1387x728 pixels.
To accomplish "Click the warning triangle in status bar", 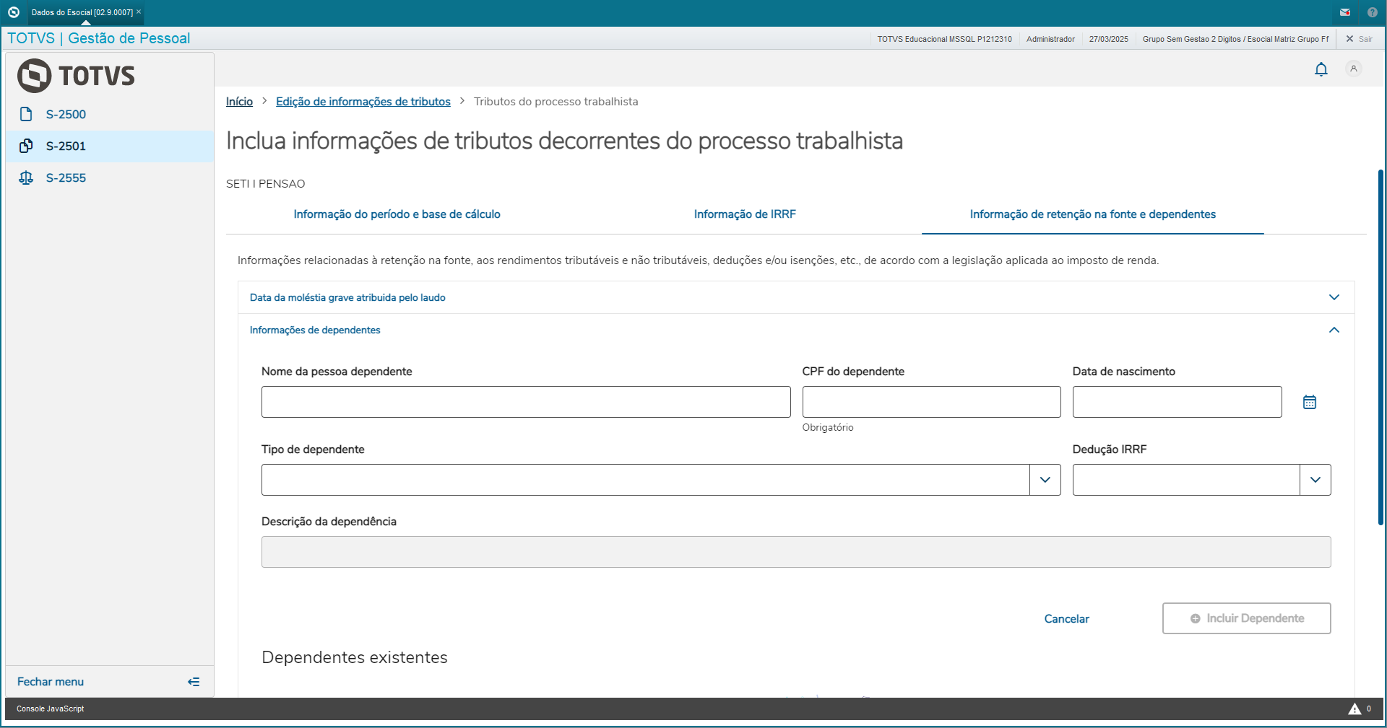I will click(1354, 709).
